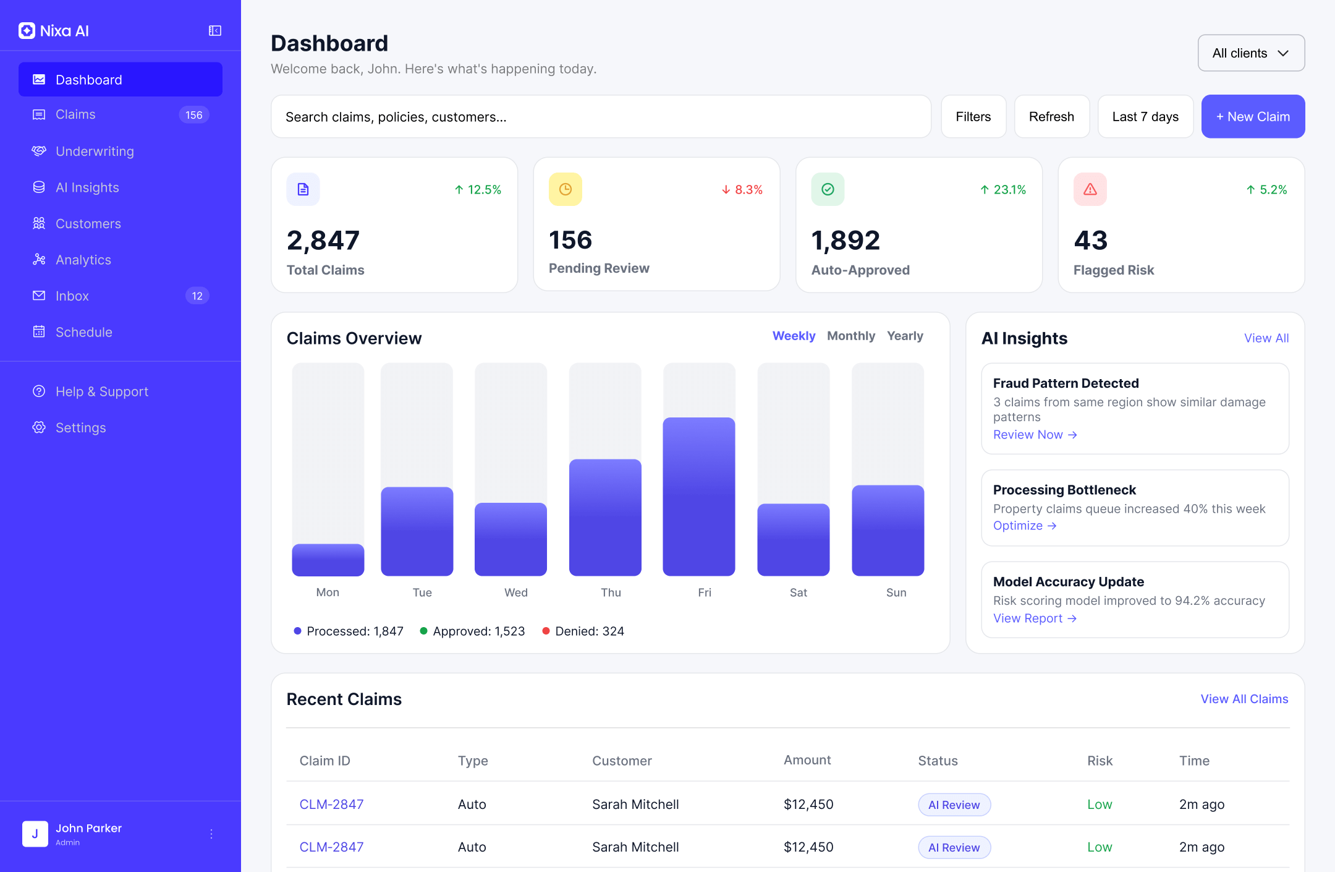Select the Underwriting icon in sidebar
The width and height of the screenshot is (1335, 872).
point(39,151)
